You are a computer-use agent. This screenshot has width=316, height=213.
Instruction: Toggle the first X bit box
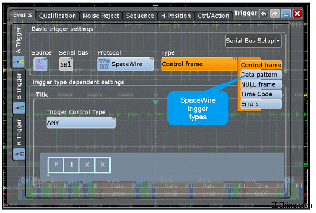tap(87, 165)
